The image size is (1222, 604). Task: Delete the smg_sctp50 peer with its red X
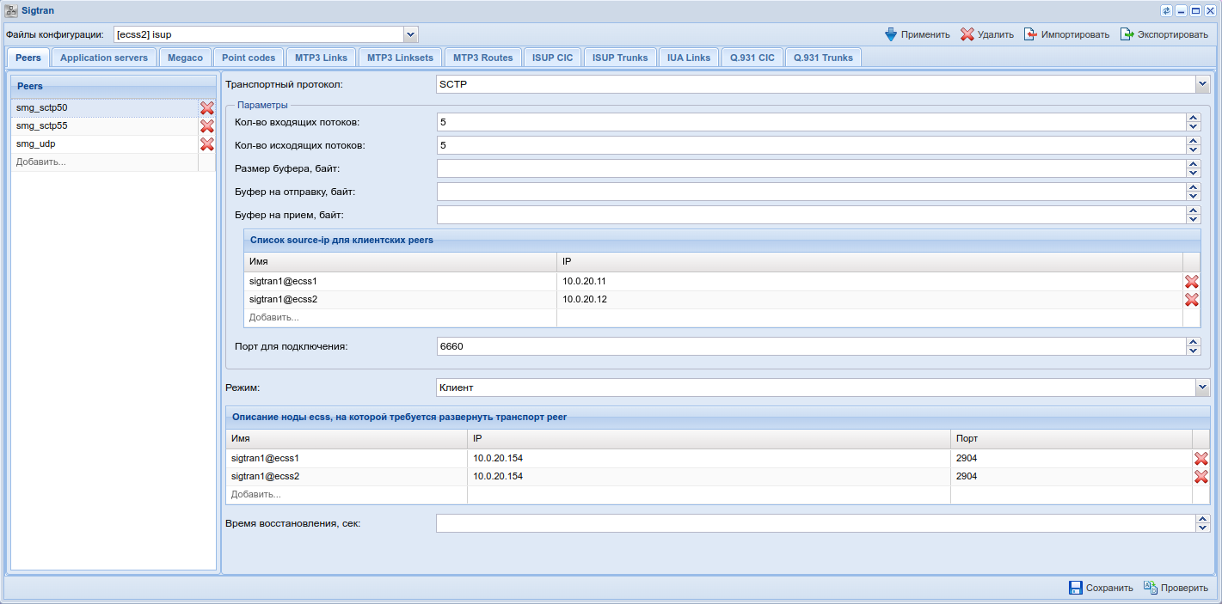tap(207, 108)
